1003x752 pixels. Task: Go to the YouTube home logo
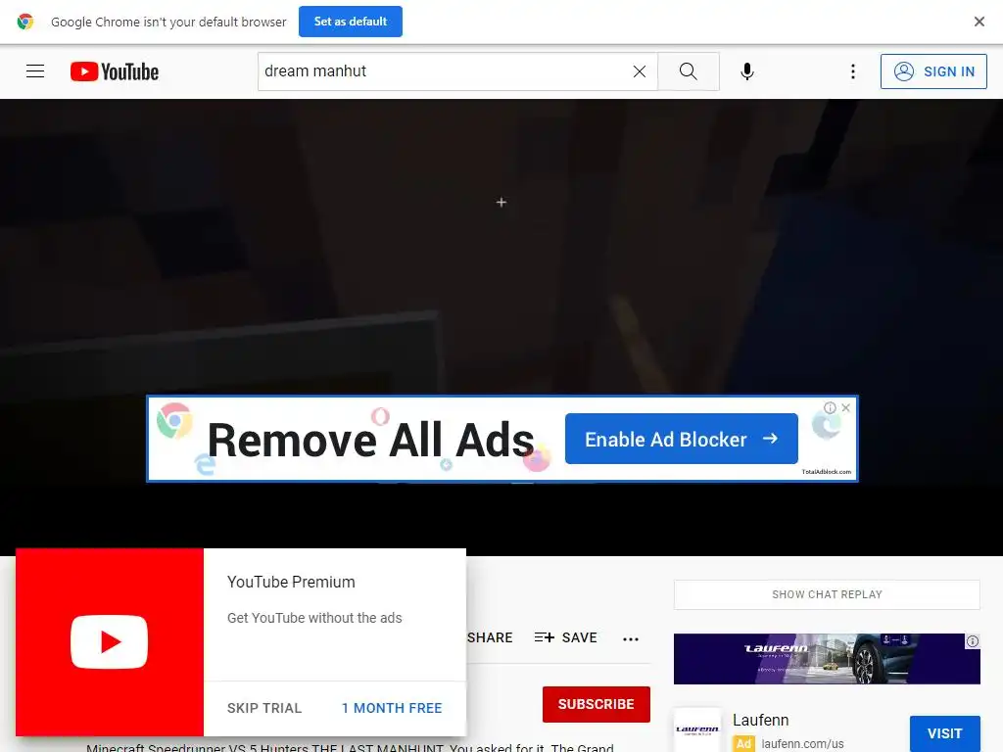[115, 71]
